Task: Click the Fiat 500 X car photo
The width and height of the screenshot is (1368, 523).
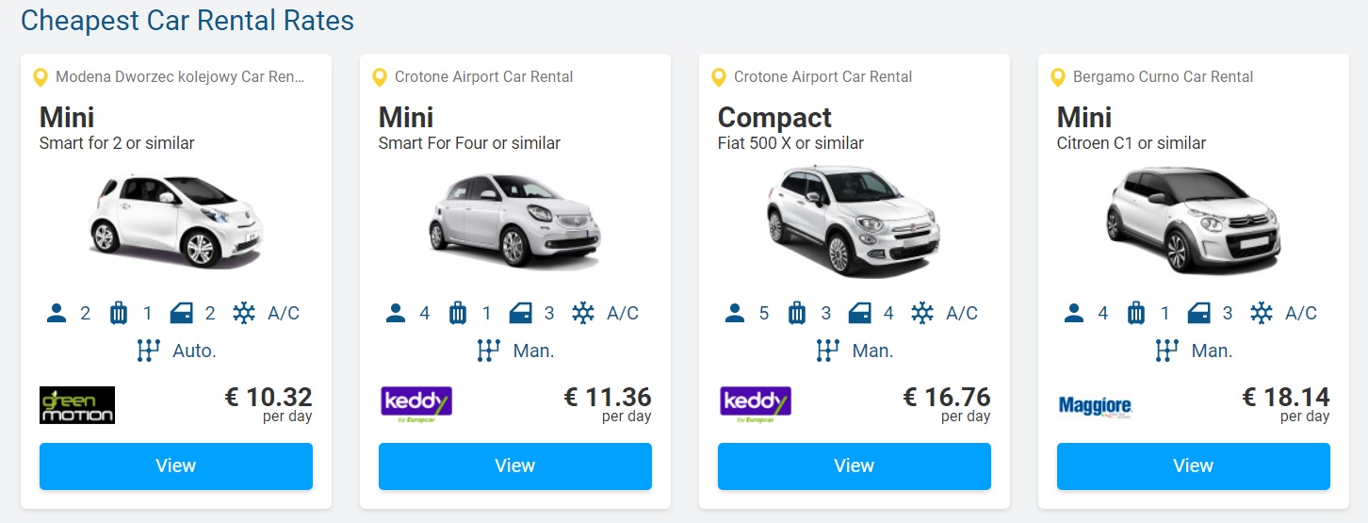Action: coord(855,221)
